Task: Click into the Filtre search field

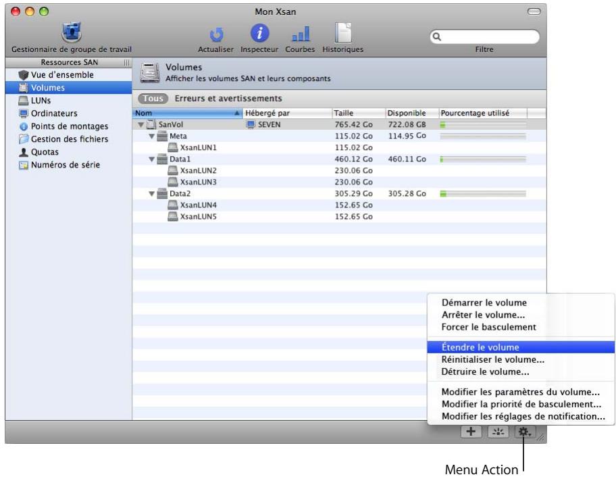Action: pos(485,37)
